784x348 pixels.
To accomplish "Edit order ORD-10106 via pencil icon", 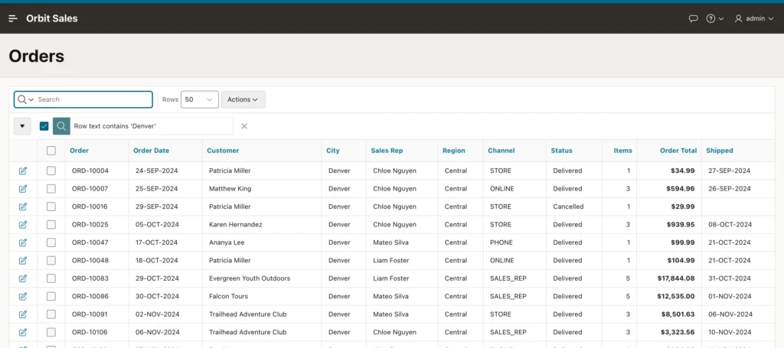I will pyautogui.click(x=22, y=333).
